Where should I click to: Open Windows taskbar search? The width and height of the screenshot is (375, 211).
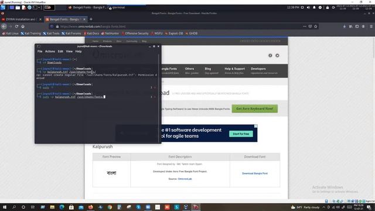click(14, 207)
